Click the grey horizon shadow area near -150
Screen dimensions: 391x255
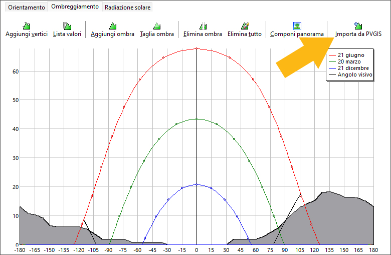(x=49, y=235)
